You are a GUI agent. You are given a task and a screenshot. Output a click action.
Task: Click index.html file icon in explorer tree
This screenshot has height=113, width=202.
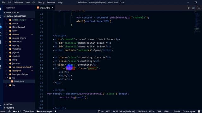click(x=12, y=82)
